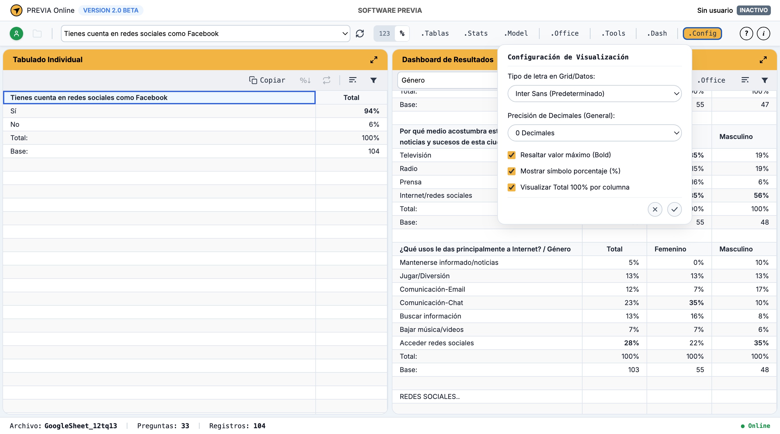Image resolution: width=780 pixels, height=434 pixels.
Task: Expand the Dashboard de Resultados panel fullscreen
Action: (763, 60)
